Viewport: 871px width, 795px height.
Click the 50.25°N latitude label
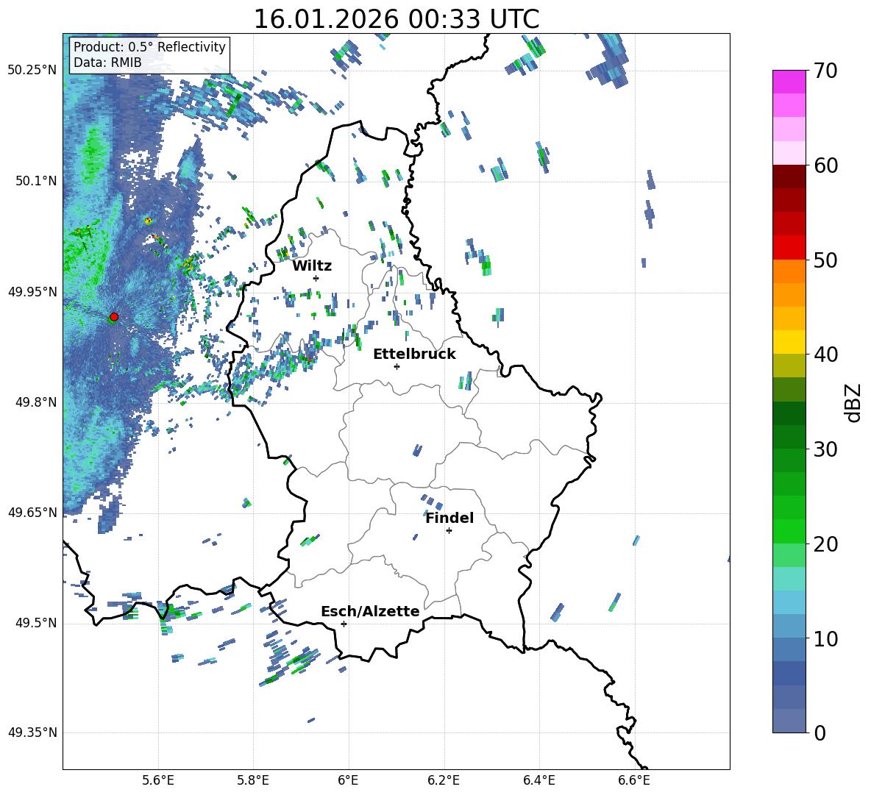tap(32, 71)
